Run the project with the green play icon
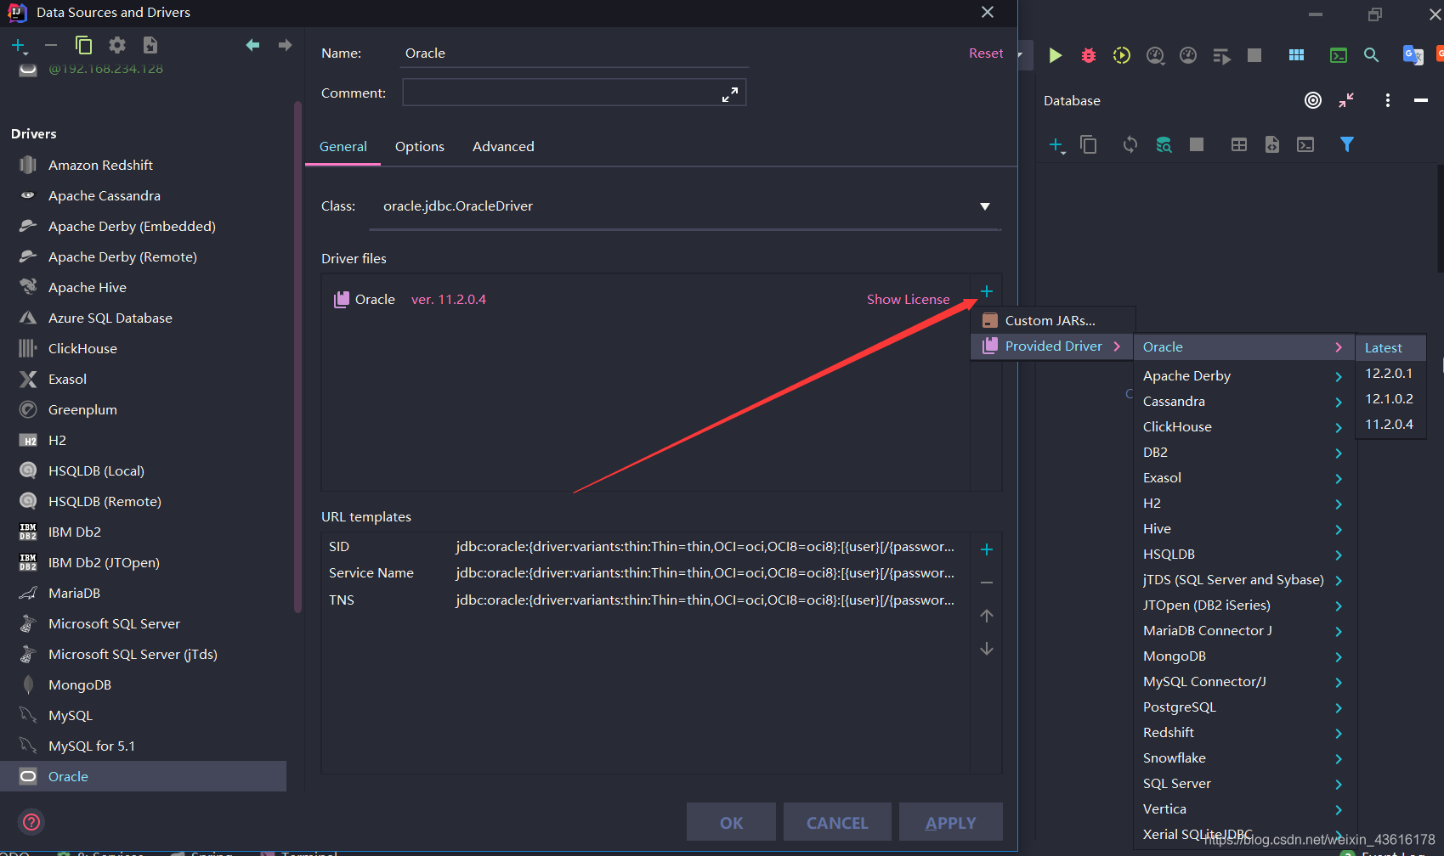This screenshot has width=1444, height=856. 1055,55
